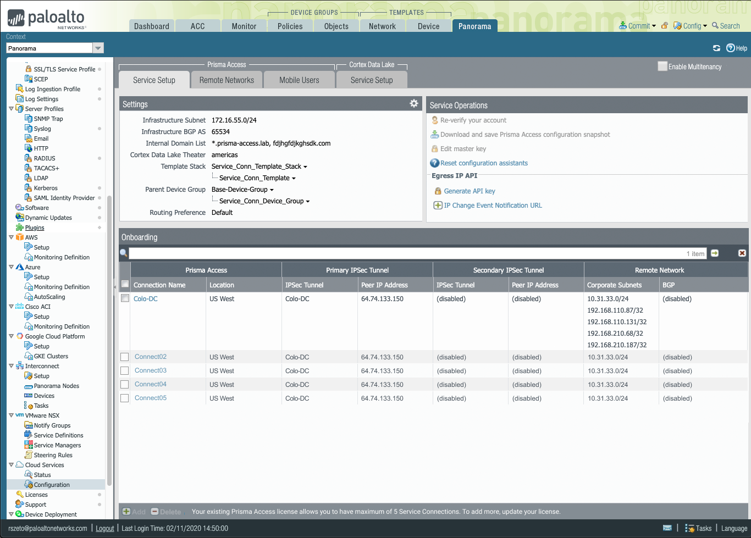Check the Colo-DC connection row checkbox
Screen dimensions: 751x538
pyautogui.click(x=125, y=298)
